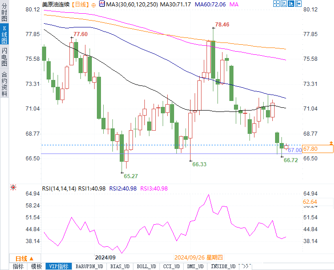Switch to 分时图 view in sidebar
Viewport: 334px width, 270px height.
[x=4, y=12]
